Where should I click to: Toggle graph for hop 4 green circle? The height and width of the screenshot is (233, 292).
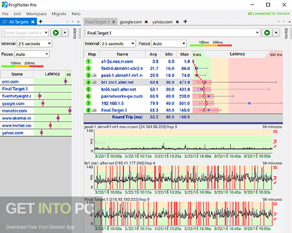coord(88,82)
